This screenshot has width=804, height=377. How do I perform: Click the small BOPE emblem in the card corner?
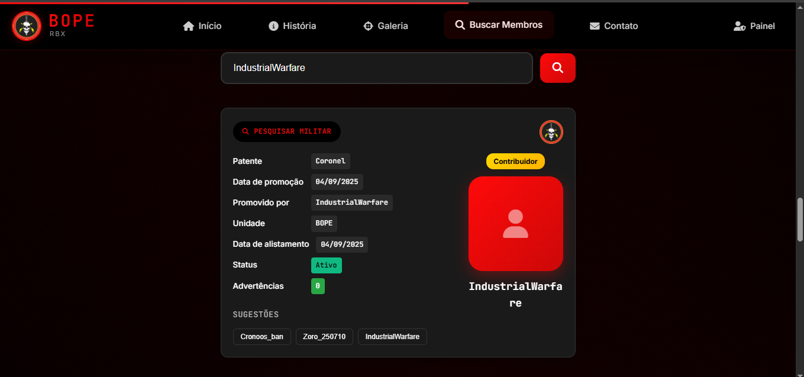[551, 132]
